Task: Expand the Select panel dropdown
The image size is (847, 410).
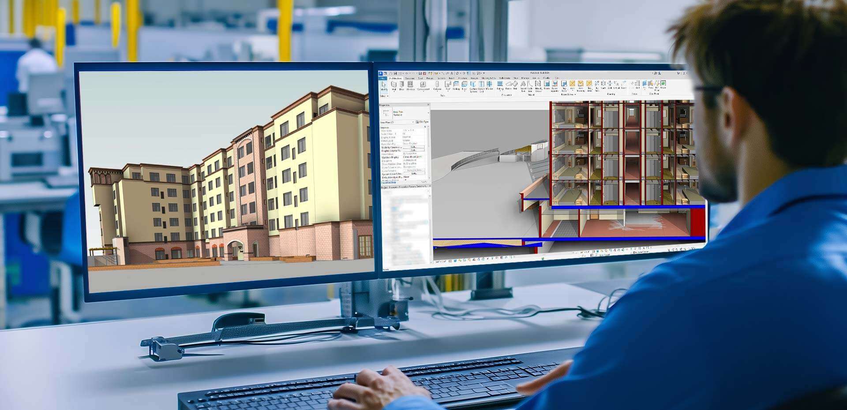Action: tap(384, 96)
